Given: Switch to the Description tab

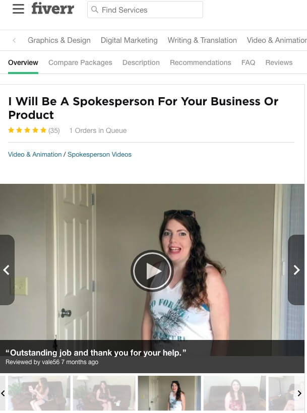Looking at the screenshot, I should click(141, 62).
